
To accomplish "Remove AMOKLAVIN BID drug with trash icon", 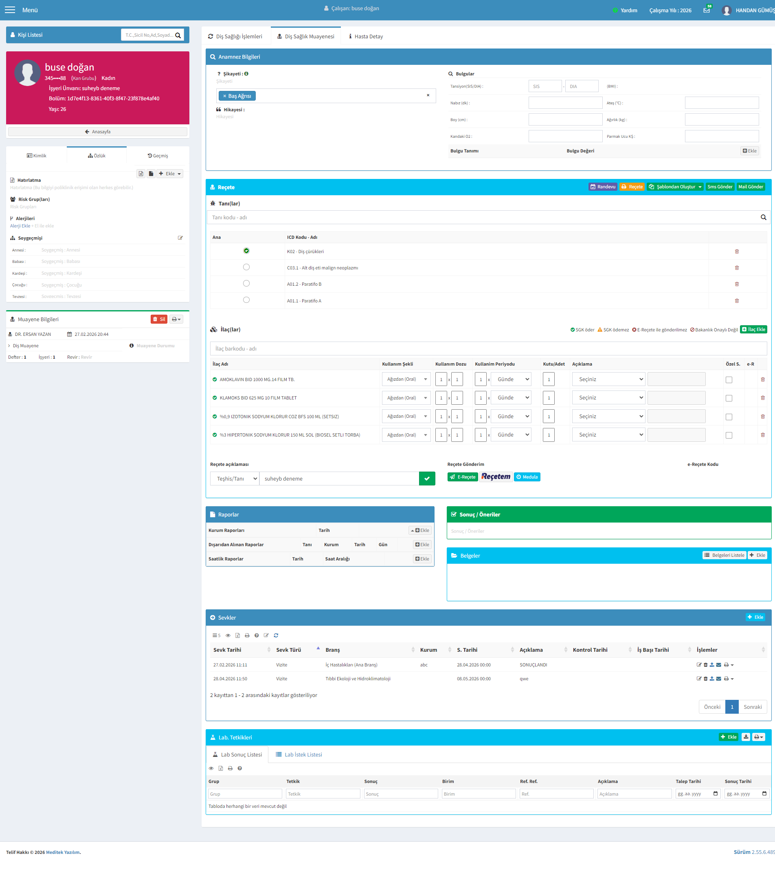I will tap(763, 379).
